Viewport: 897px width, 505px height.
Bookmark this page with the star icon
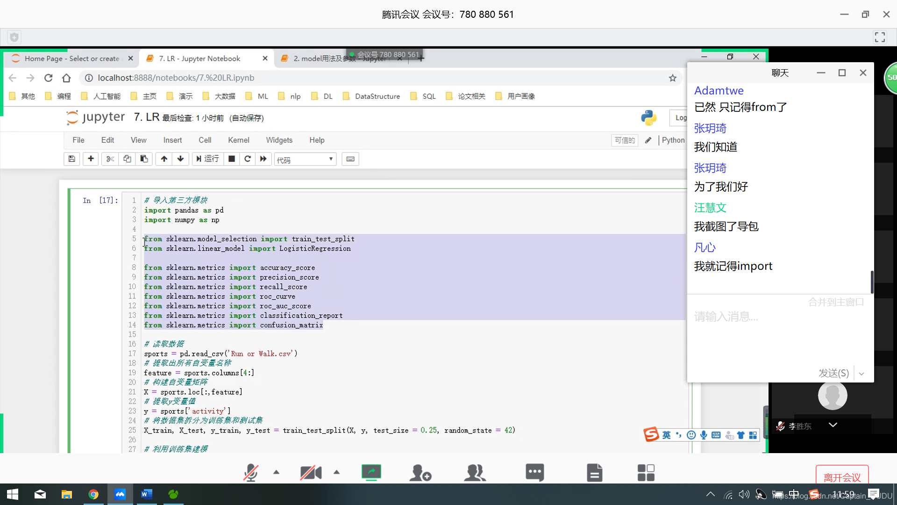coord(672,78)
